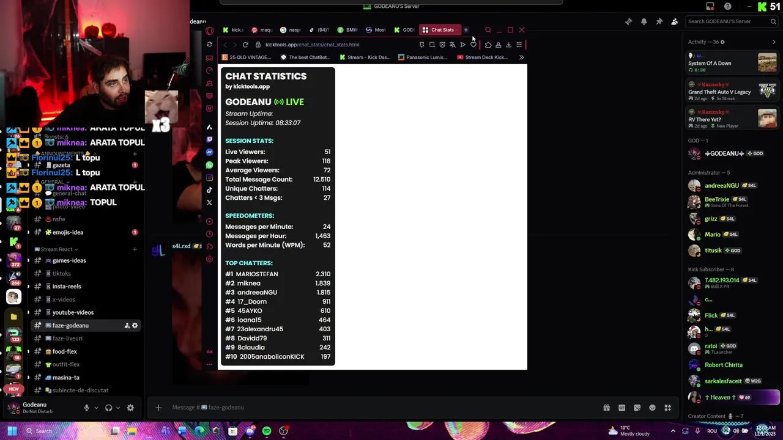Open Spotify from the Windows taskbar
The image size is (783, 440).
tap(267, 431)
